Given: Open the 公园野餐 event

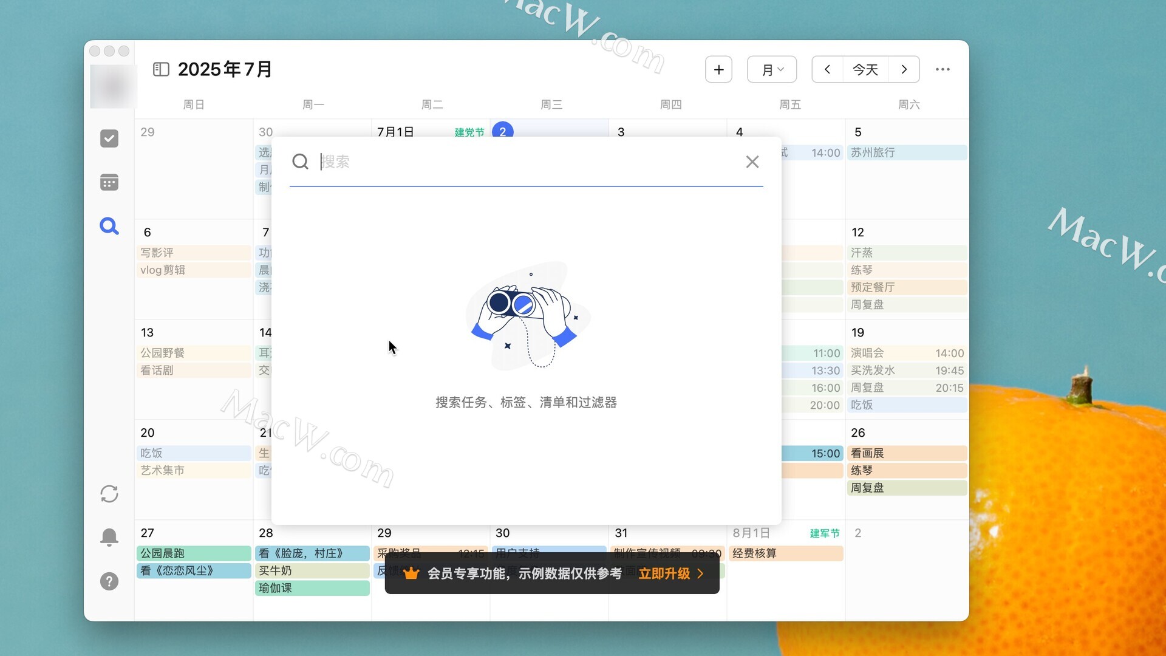Looking at the screenshot, I should coord(194,353).
